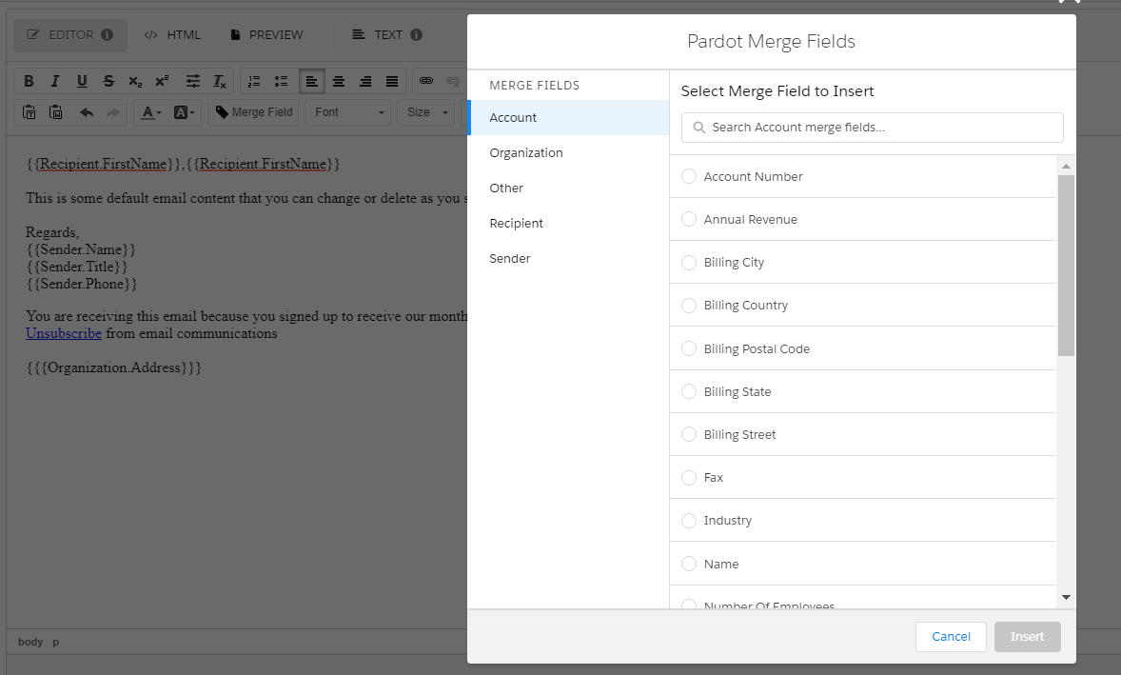Screen dimensions: 1121x675
Task: Apply italic formatting in the editor
Action: tap(55, 82)
